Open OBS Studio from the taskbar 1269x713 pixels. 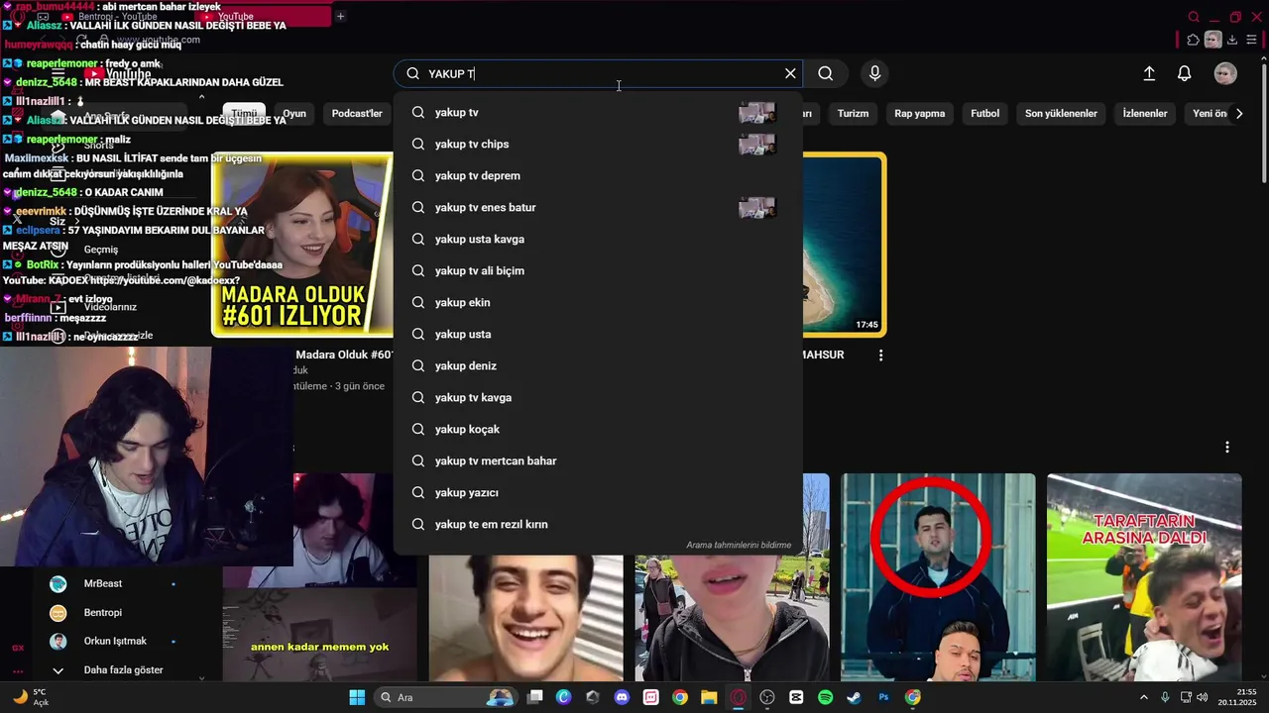click(x=767, y=697)
